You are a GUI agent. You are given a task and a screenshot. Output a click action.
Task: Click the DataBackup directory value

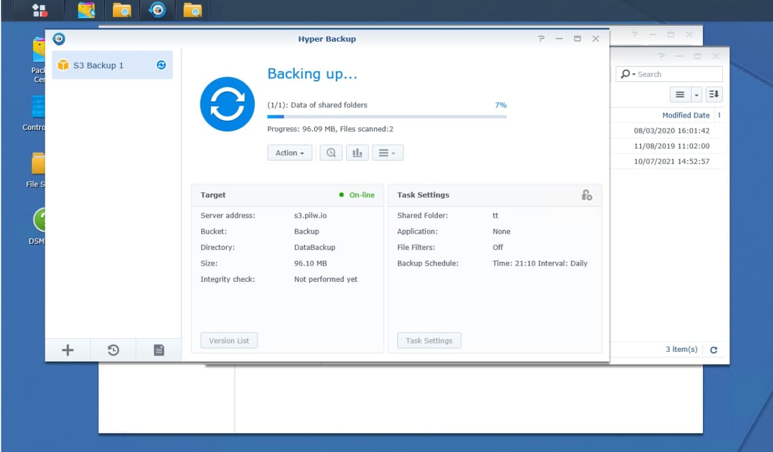coord(315,247)
